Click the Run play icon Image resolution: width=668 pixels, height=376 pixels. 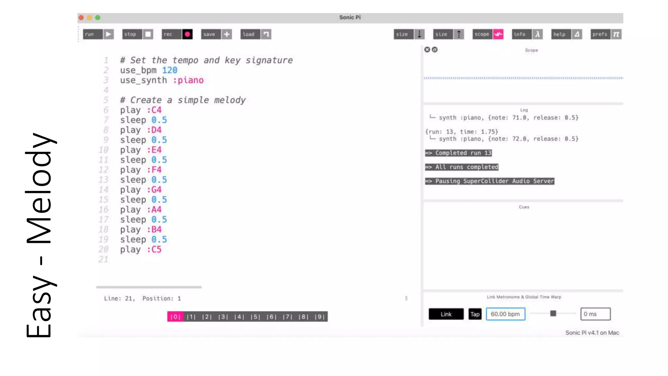click(108, 34)
